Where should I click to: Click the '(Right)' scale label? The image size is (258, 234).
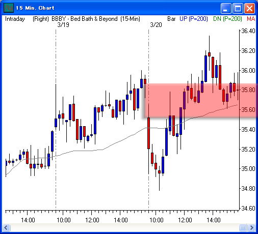pos(41,19)
